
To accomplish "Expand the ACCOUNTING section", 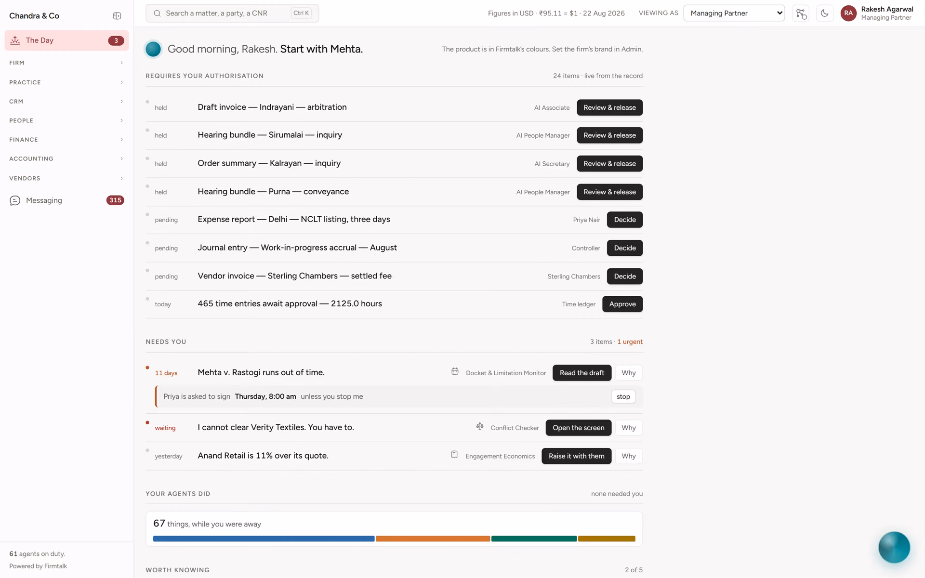I will click(66, 158).
